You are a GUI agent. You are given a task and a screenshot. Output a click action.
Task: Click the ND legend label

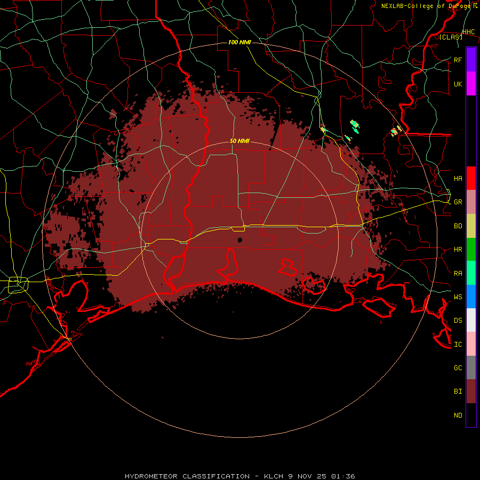(458, 415)
